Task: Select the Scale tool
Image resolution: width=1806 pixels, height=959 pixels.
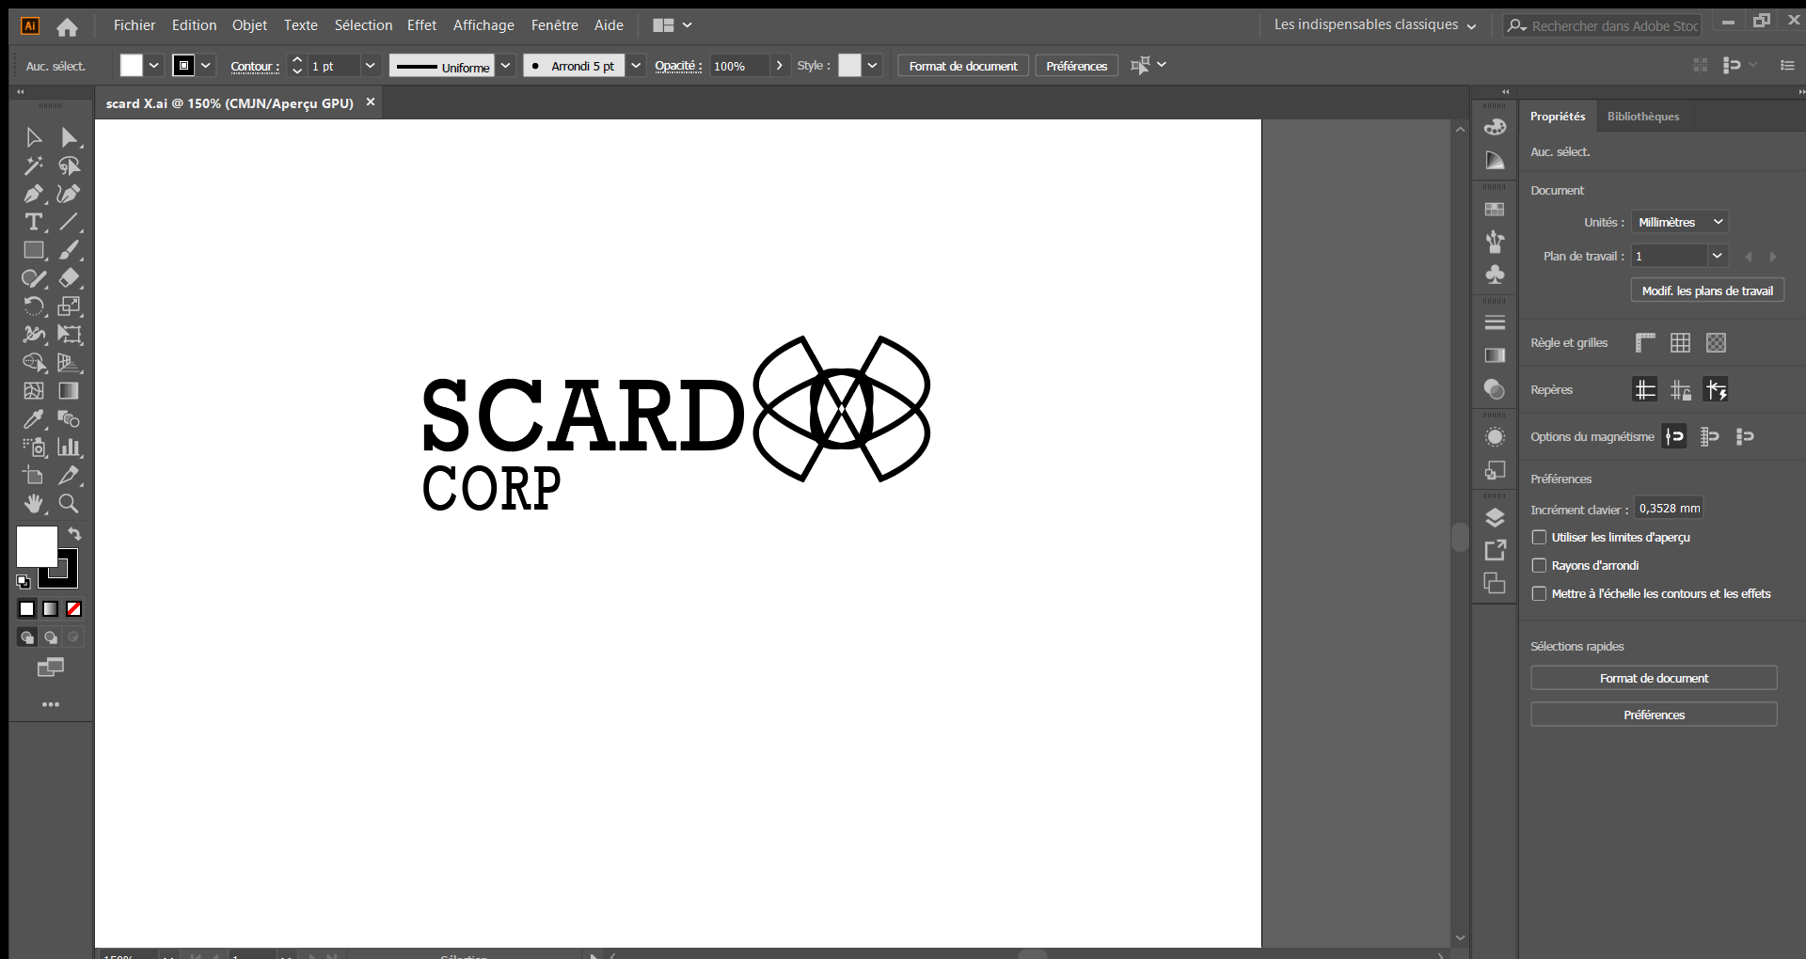Action: [x=70, y=307]
